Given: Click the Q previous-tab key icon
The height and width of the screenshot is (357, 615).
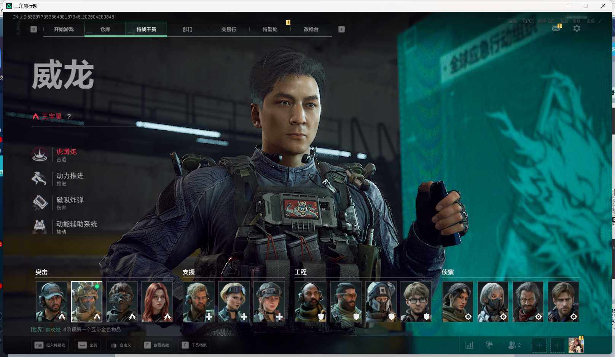Looking at the screenshot, I should click(x=33, y=29).
